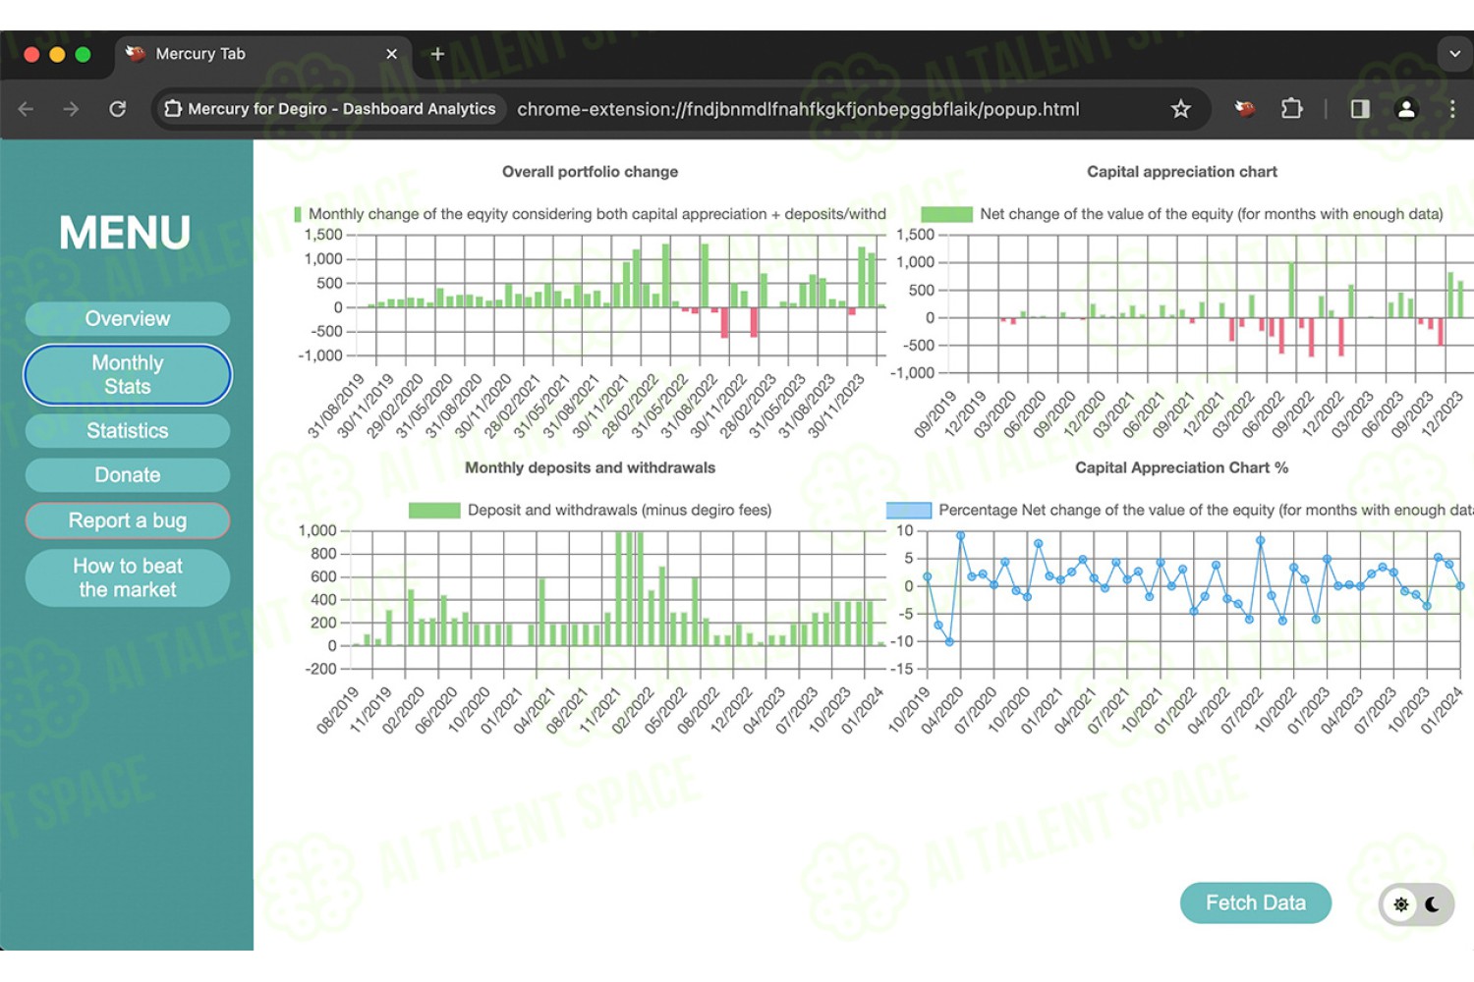Open the Chrome profile avatar

point(1406,109)
